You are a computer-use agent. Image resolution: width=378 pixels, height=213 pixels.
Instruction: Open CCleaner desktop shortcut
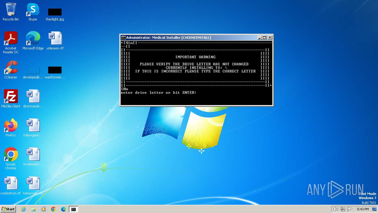(11, 70)
